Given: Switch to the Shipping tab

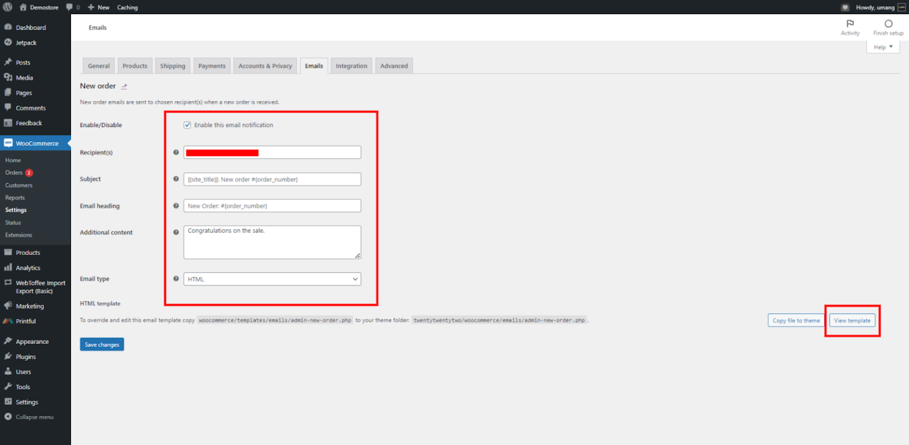Looking at the screenshot, I should [172, 66].
